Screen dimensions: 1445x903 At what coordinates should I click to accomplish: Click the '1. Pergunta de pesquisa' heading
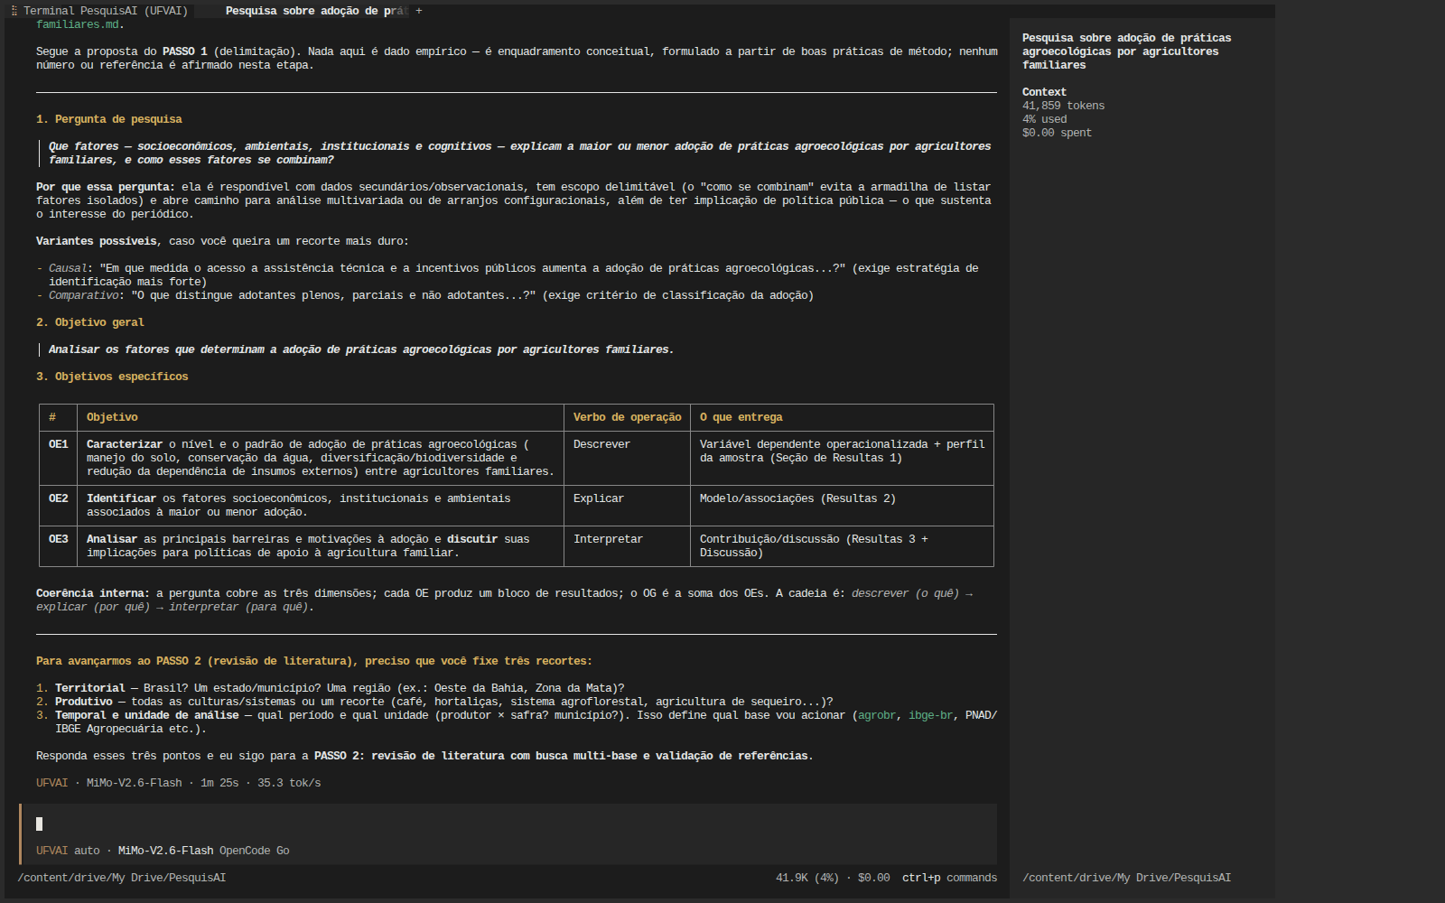pyautogui.click(x=108, y=119)
